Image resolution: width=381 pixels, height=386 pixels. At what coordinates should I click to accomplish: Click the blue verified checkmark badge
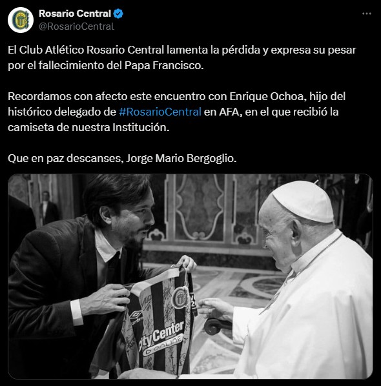pyautogui.click(x=118, y=14)
